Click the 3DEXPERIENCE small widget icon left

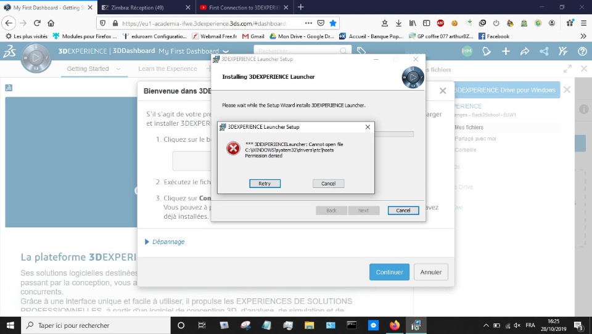(9, 88)
